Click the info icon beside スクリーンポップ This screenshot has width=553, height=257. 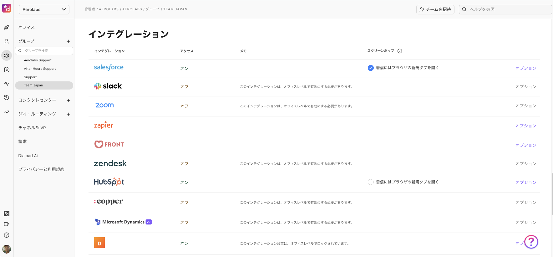pyautogui.click(x=400, y=51)
